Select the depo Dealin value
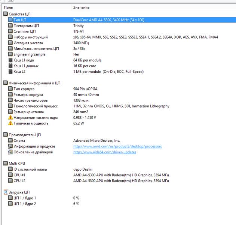The height and width of the screenshot is (225, 236). click(x=83, y=169)
